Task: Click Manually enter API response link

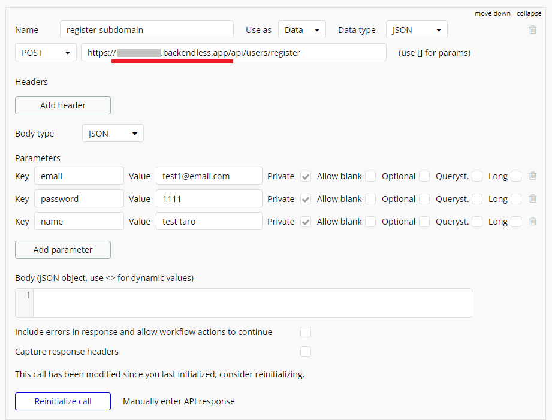Action: (179, 401)
